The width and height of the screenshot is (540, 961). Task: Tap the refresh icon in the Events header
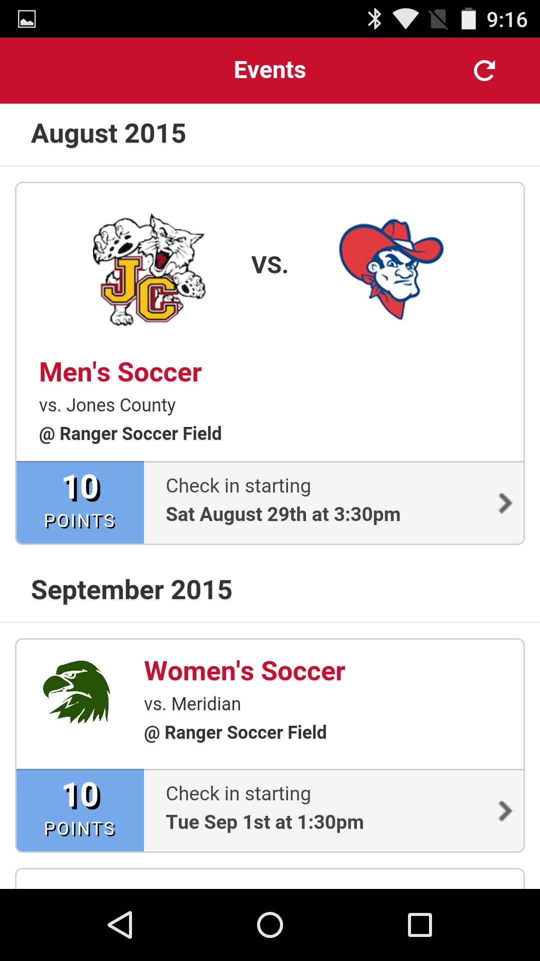click(x=484, y=71)
